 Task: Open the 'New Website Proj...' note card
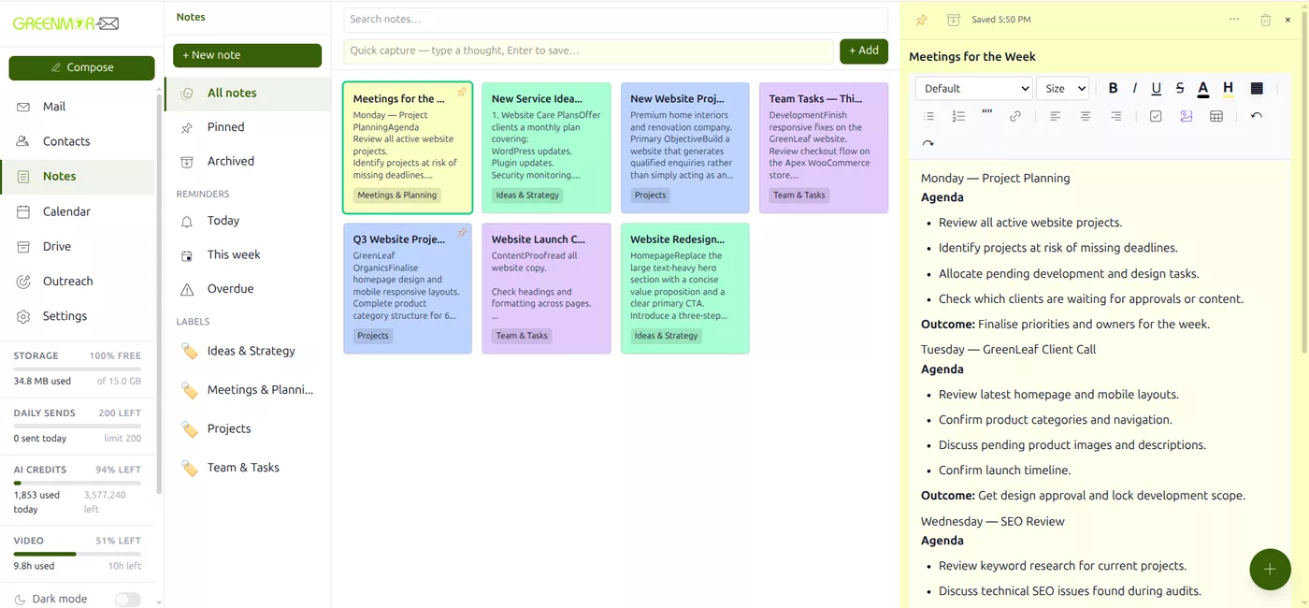click(685, 148)
